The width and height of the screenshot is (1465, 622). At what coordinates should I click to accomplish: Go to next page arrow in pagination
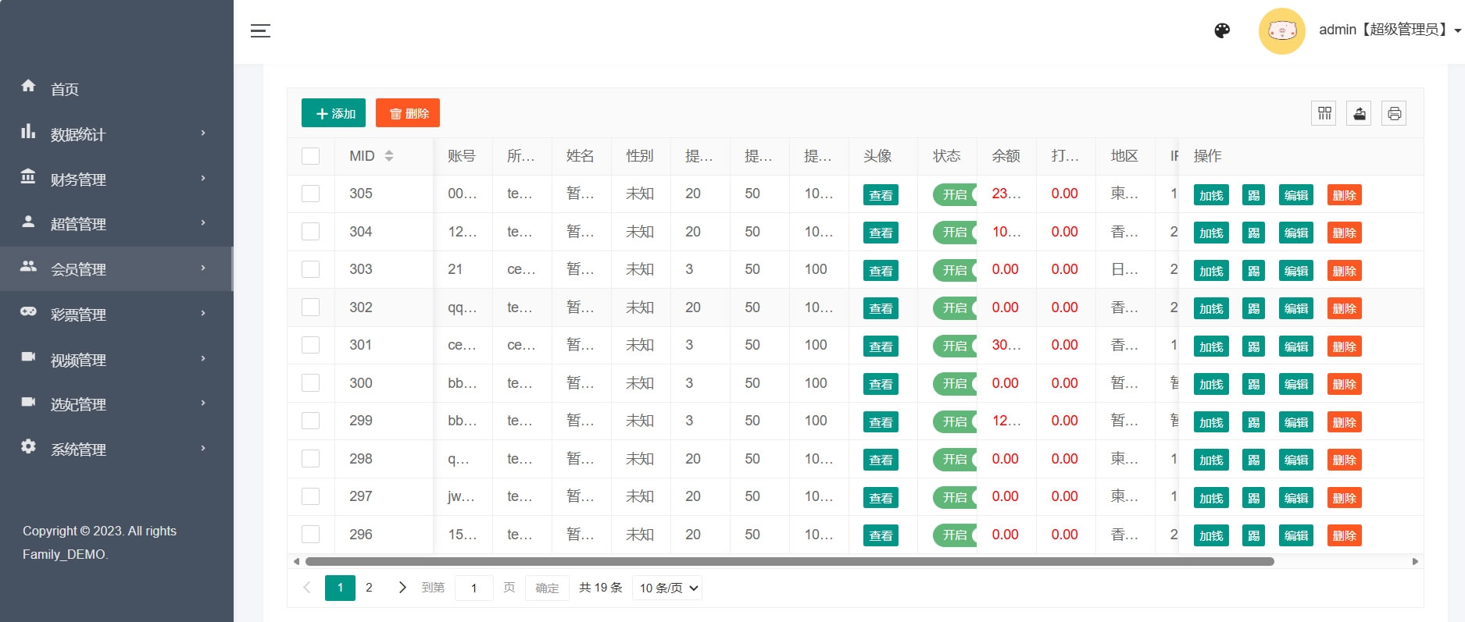pyautogui.click(x=402, y=588)
